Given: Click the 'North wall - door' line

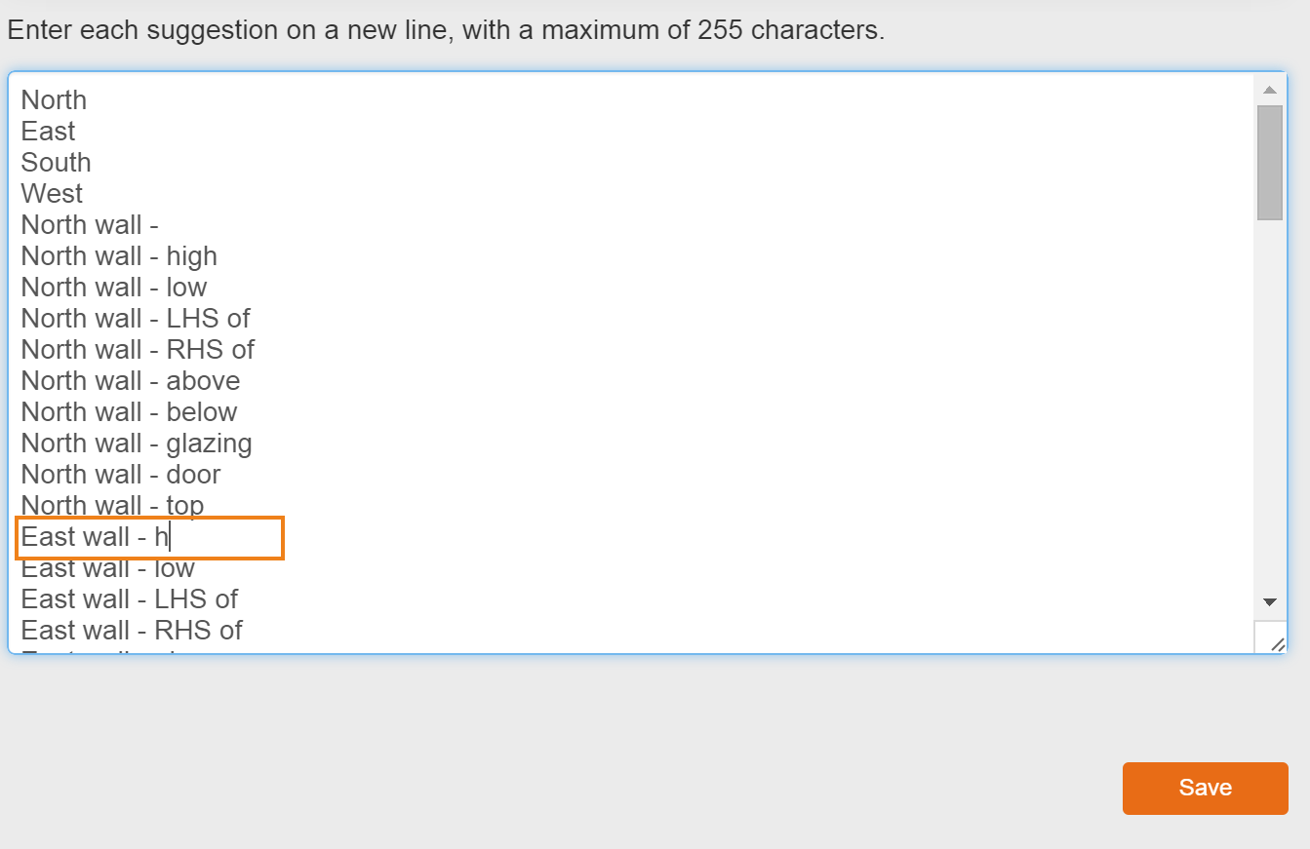Looking at the screenshot, I should click(x=121, y=475).
